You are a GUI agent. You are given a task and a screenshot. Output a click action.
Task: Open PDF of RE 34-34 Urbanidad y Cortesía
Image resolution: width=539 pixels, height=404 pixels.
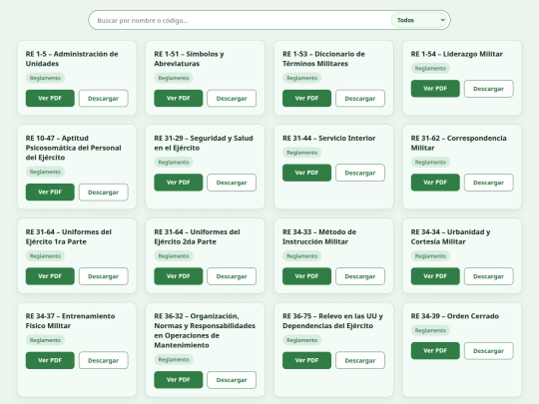pos(435,276)
